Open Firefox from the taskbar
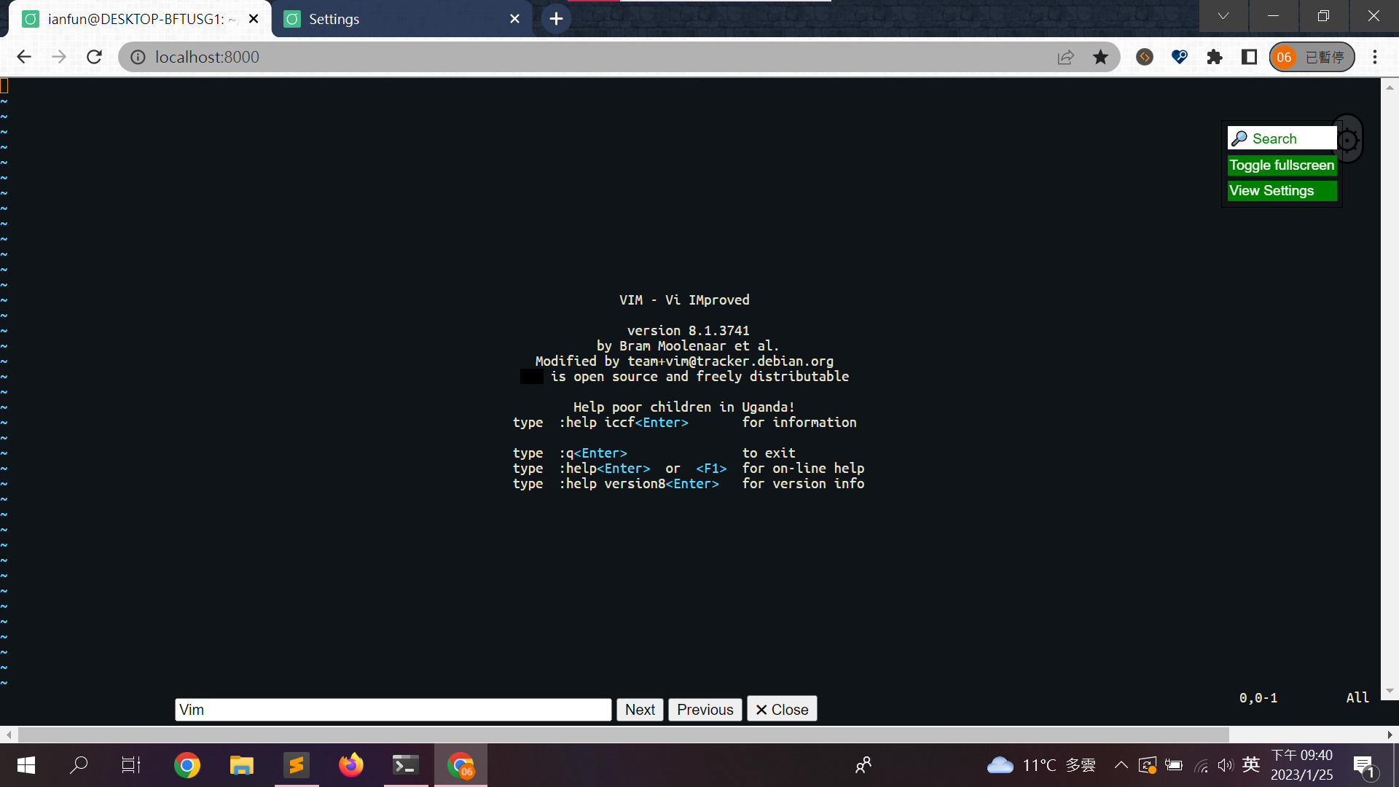This screenshot has height=787, width=1399. coord(351,765)
